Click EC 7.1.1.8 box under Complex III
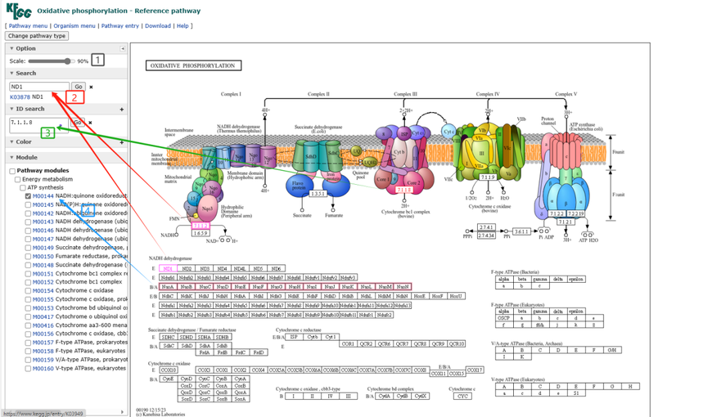The width and height of the screenshot is (703, 417). click(404, 190)
